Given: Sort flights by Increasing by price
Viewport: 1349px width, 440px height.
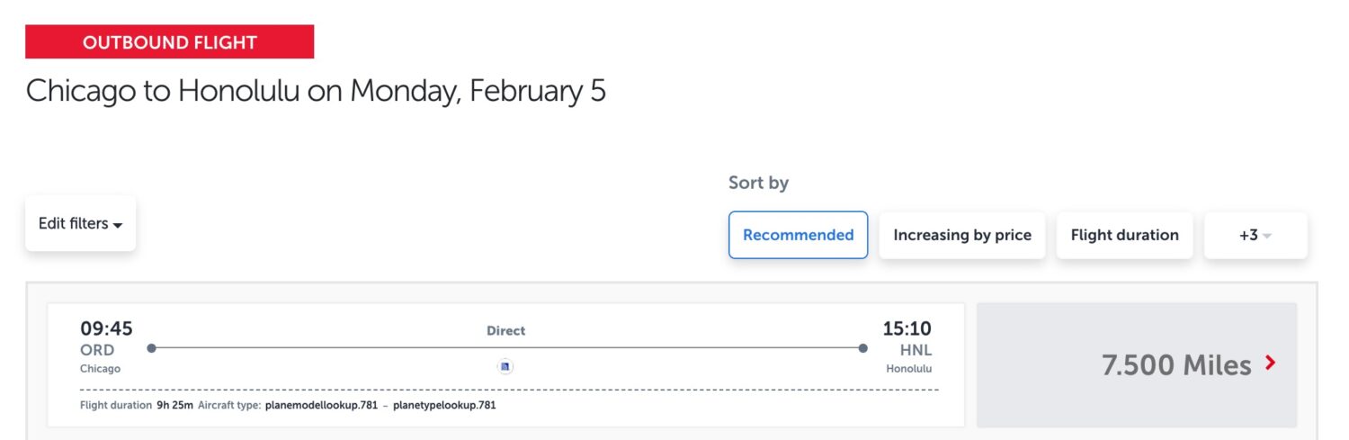Looking at the screenshot, I should [961, 235].
